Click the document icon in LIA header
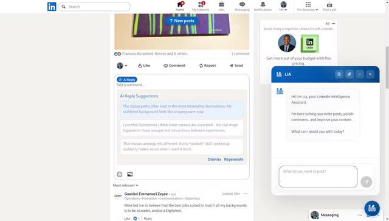This screenshot has height=221, width=389. click(x=339, y=74)
